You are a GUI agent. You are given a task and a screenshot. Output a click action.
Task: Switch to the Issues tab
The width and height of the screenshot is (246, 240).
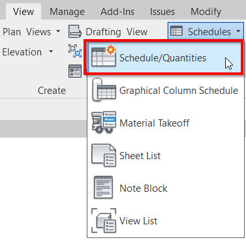pyautogui.click(x=162, y=12)
